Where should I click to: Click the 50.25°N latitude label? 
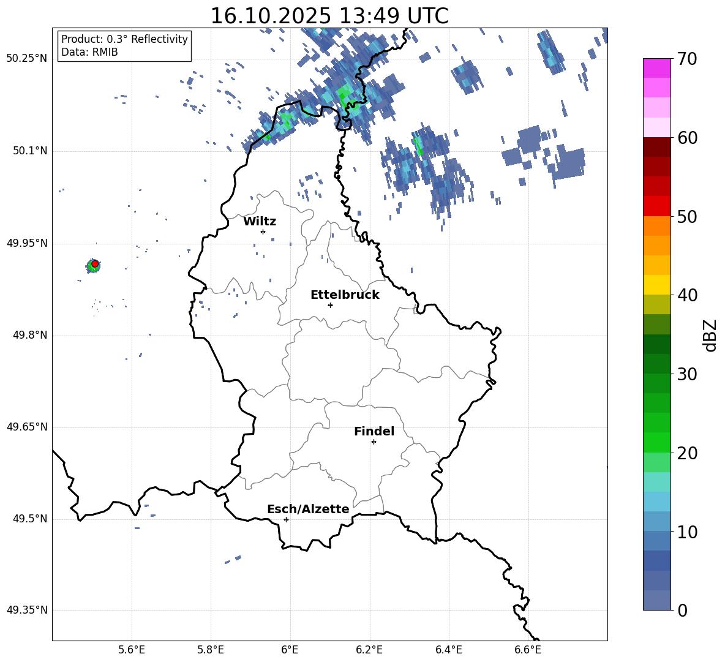27,59
